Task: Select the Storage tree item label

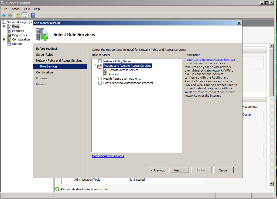Action: pyautogui.click(x=17, y=44)
